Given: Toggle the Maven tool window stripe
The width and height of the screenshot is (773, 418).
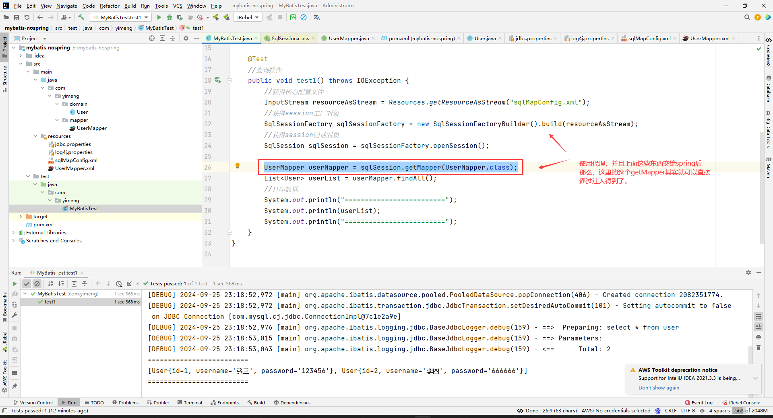Looking at the screenshot, I should point(769,167).
